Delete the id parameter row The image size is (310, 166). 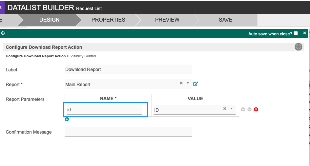click(x=256, y=109)
